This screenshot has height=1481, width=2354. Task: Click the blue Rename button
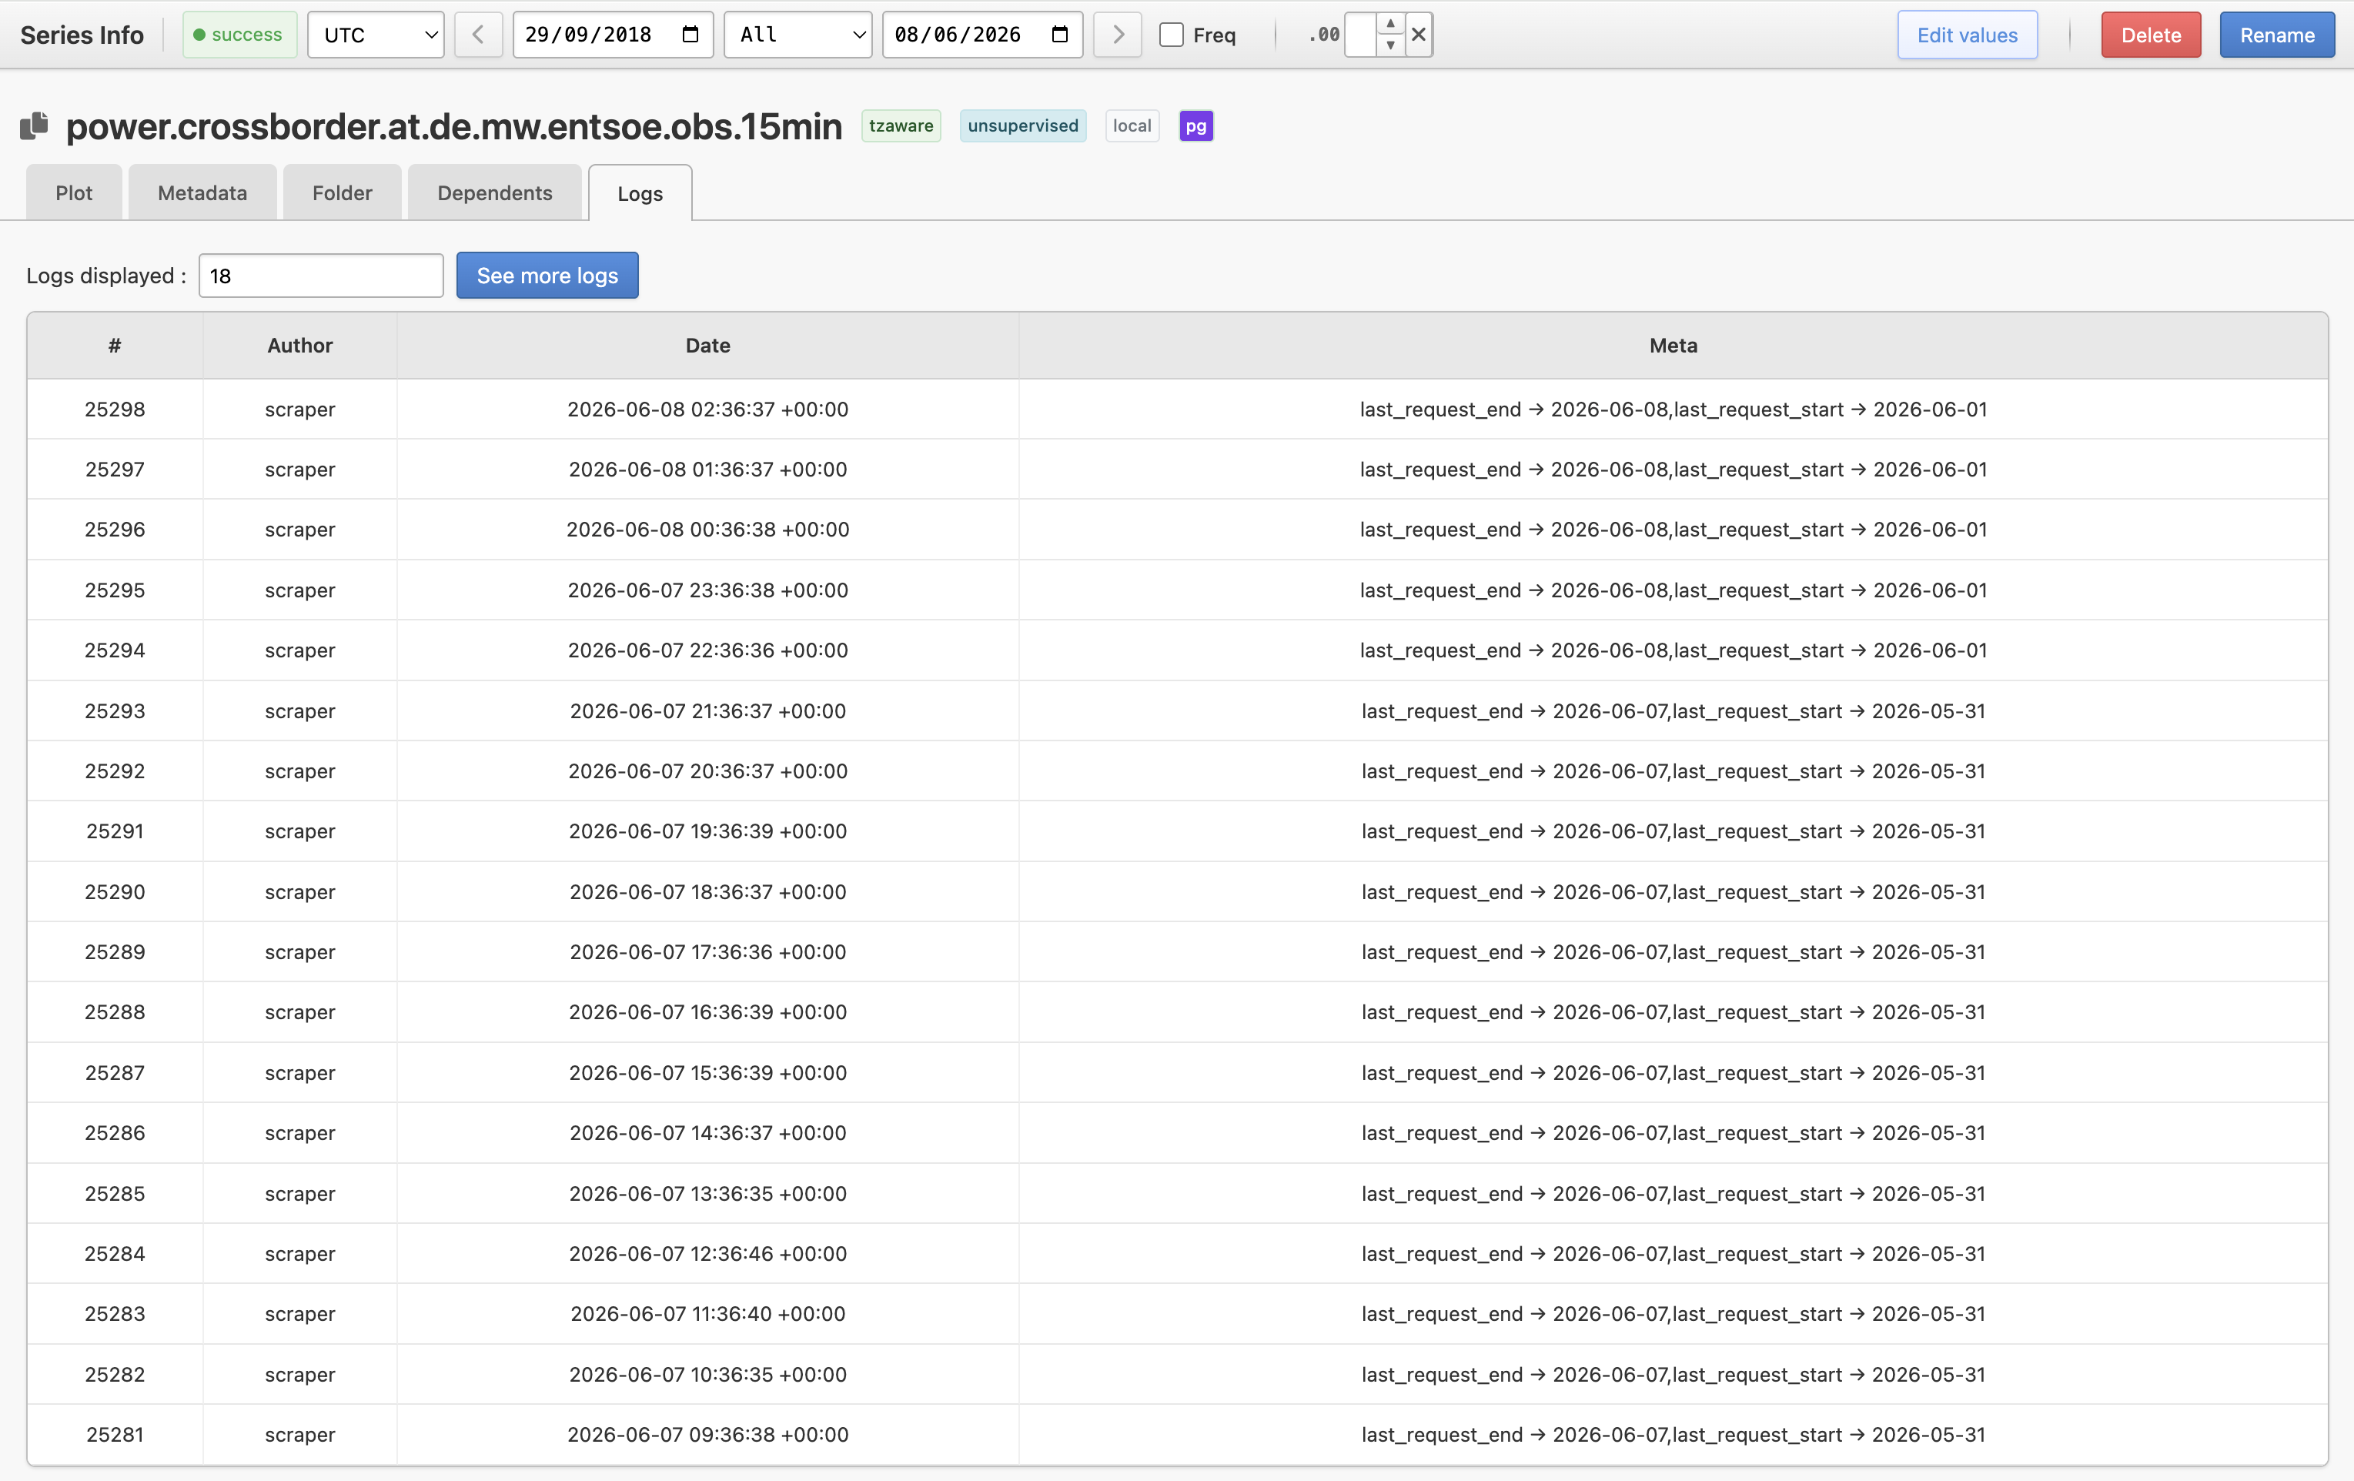(2277, 35)
